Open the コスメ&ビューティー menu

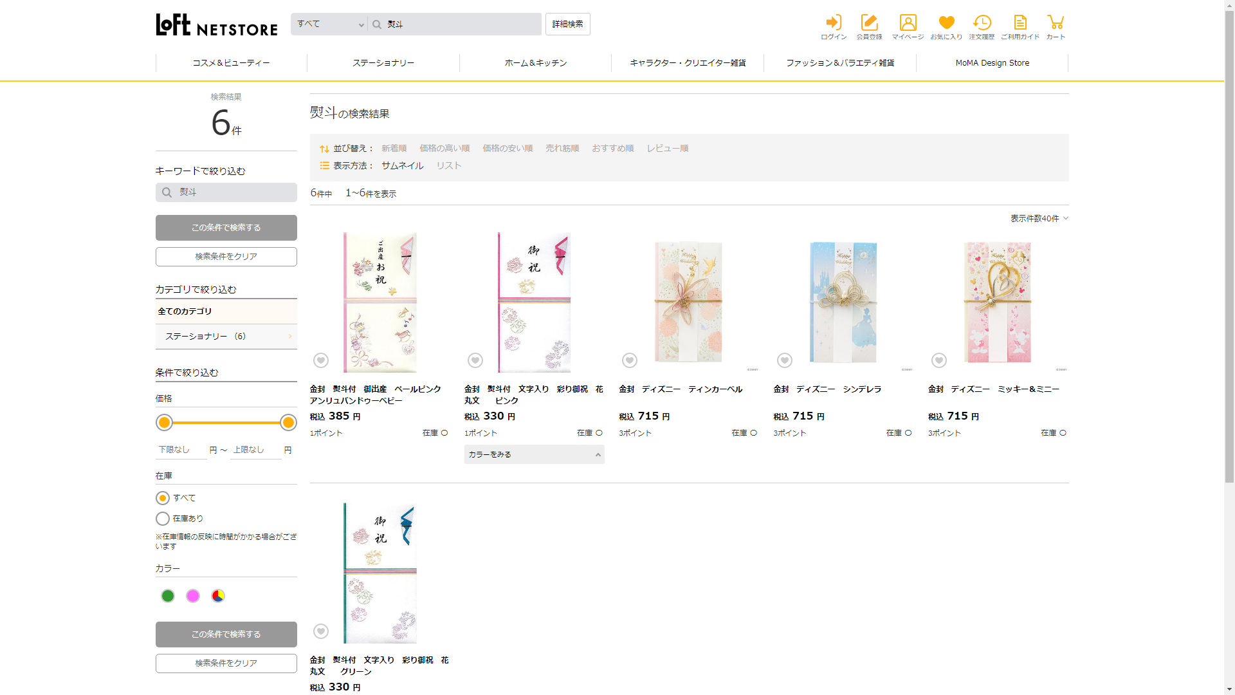click(x=232, y=63)
